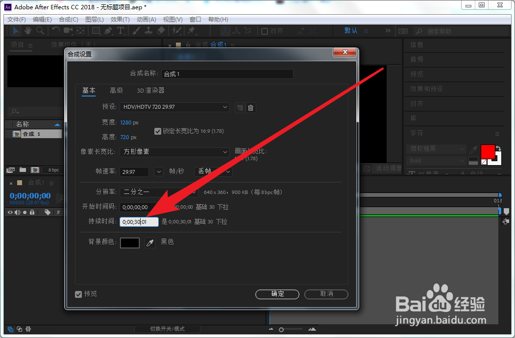This screenshot has width=515, height=338.
Task: Open the 预设 HDV/HDTV 720 29.97 dropdown
Action: click(x=174, y=107)
